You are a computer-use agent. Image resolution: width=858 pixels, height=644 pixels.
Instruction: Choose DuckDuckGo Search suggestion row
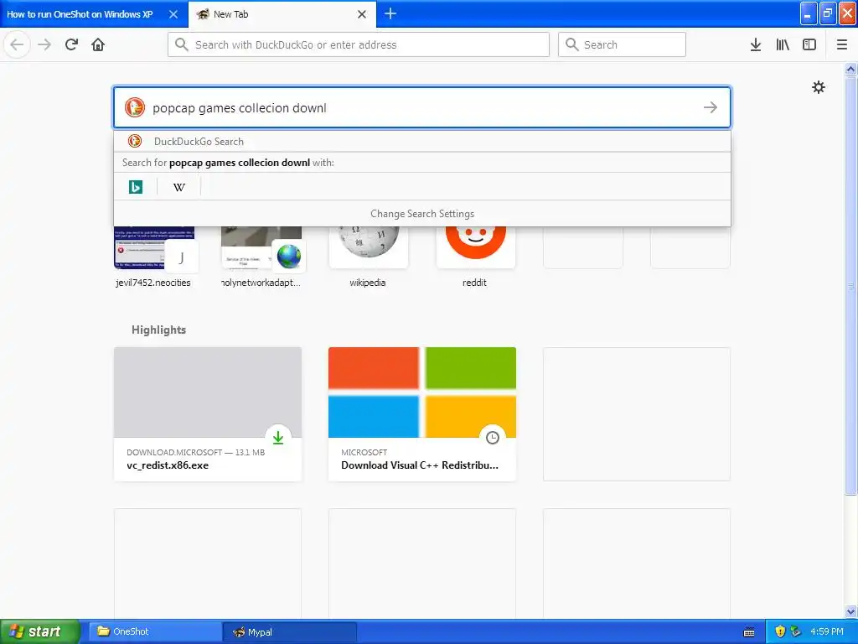(x=422, y=141)
